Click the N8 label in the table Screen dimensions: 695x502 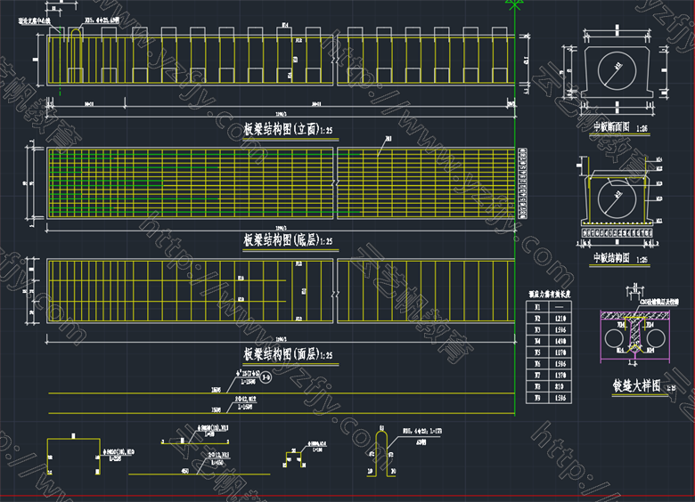[537, 387]
